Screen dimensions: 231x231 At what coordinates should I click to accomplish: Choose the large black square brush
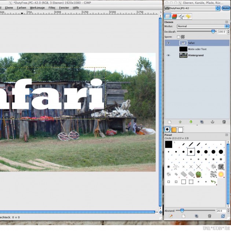click(169, 144)
